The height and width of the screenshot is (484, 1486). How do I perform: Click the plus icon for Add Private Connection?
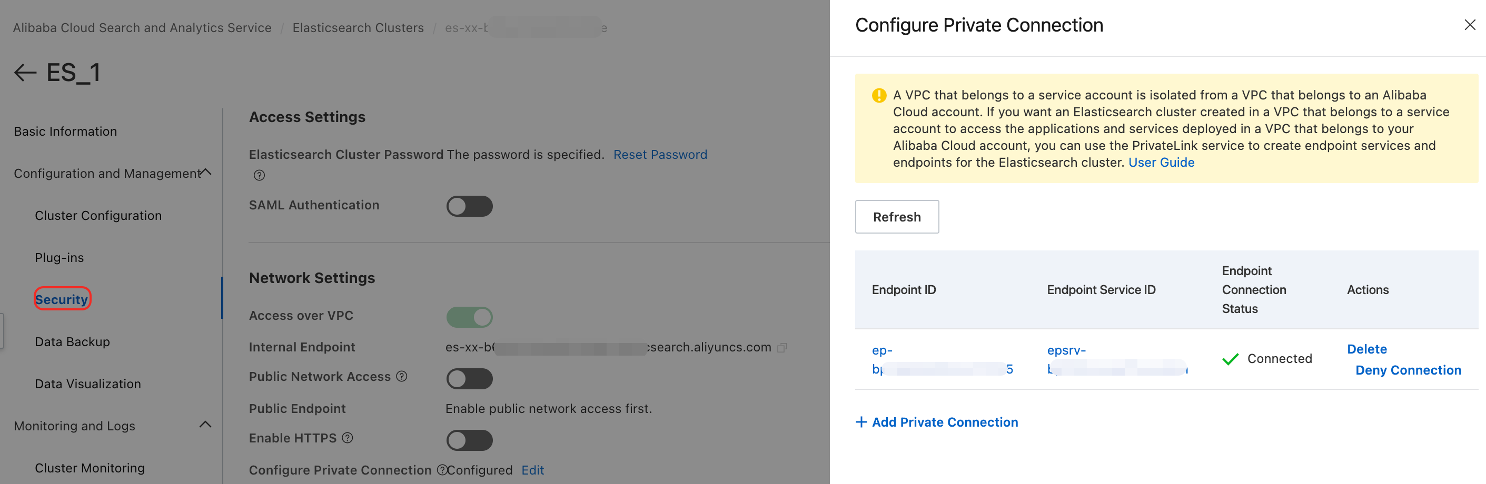[x=860, y=422]
